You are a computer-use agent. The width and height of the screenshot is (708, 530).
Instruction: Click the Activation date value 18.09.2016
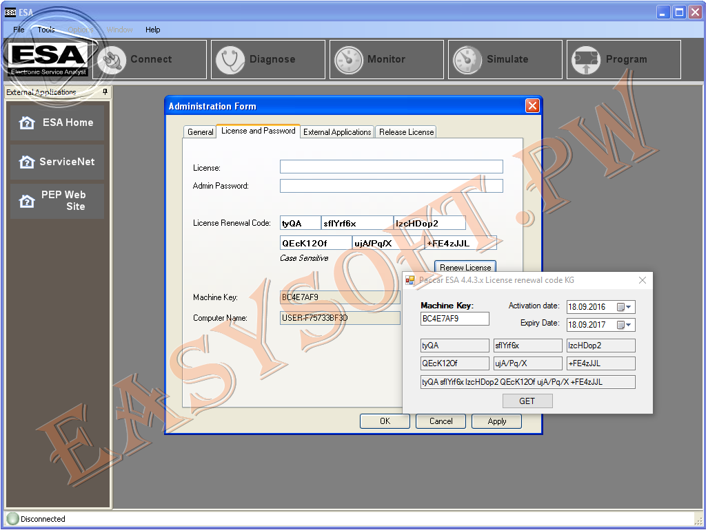click(x=587, y=307)
